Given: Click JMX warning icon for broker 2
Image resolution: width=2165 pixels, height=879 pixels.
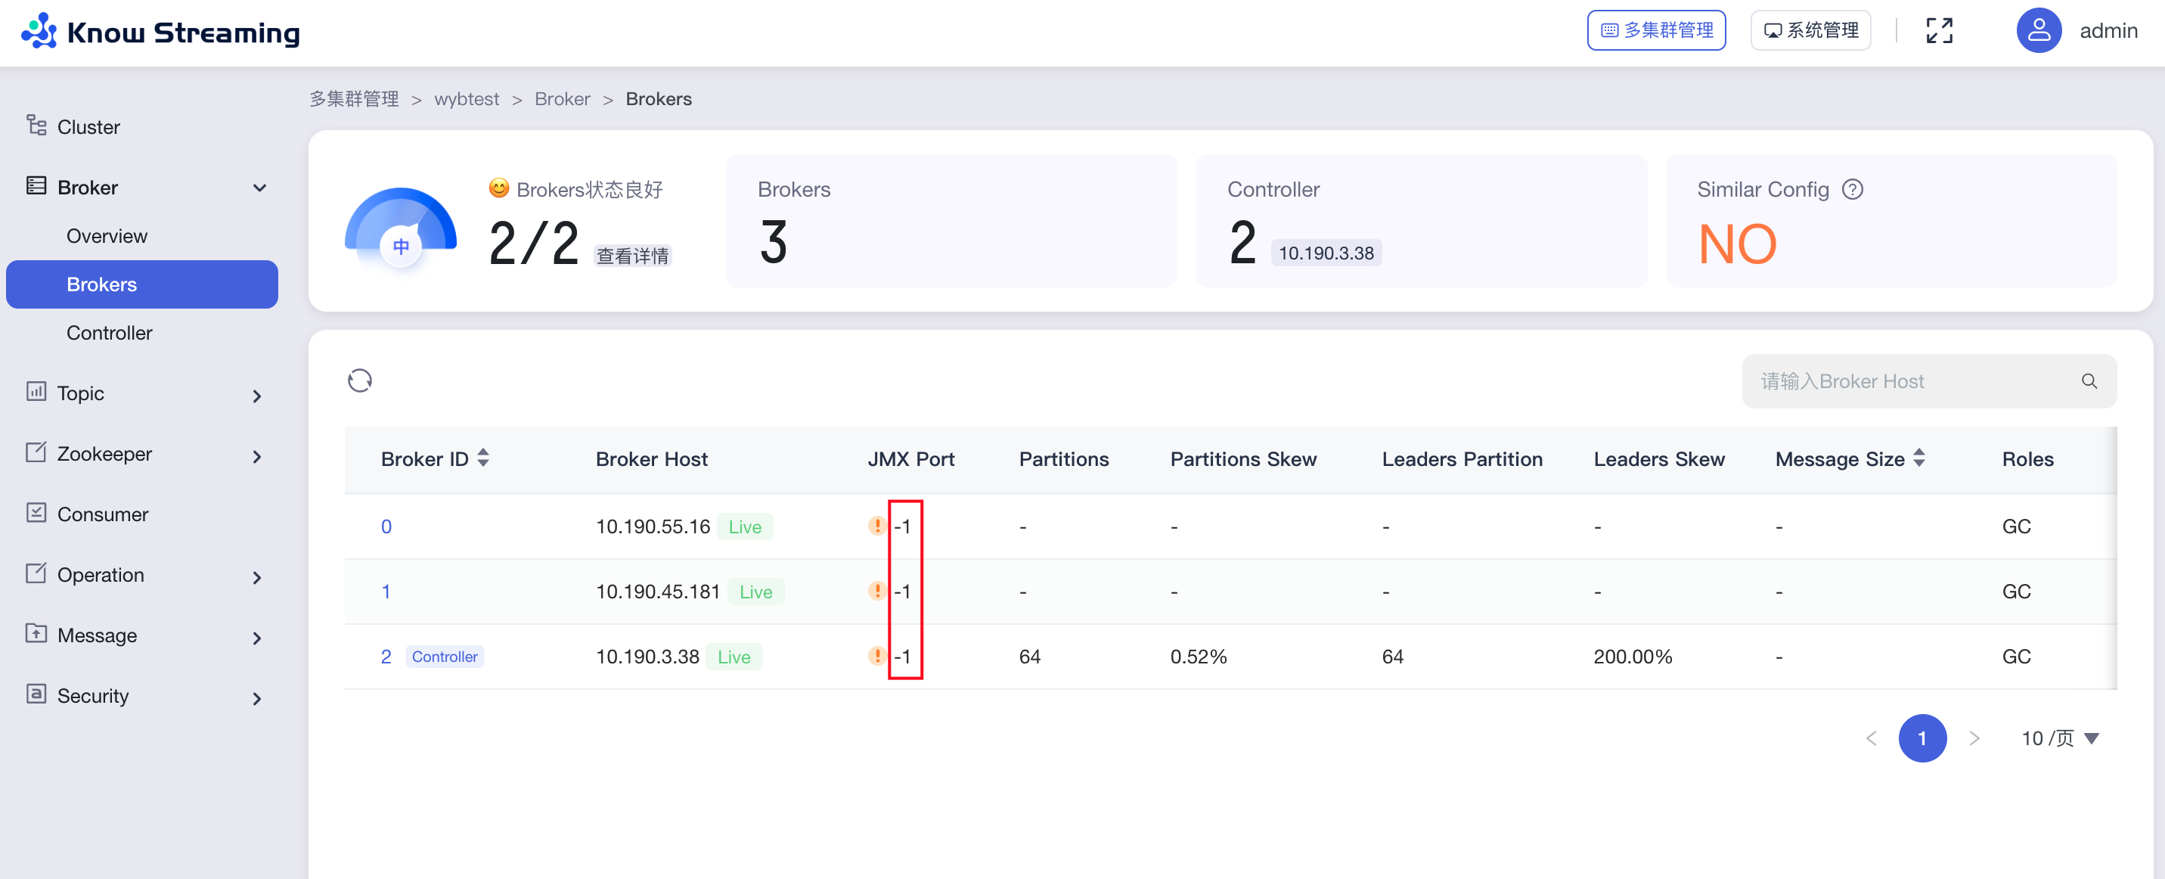Looking at the screenshot, I should coord(876,657).
